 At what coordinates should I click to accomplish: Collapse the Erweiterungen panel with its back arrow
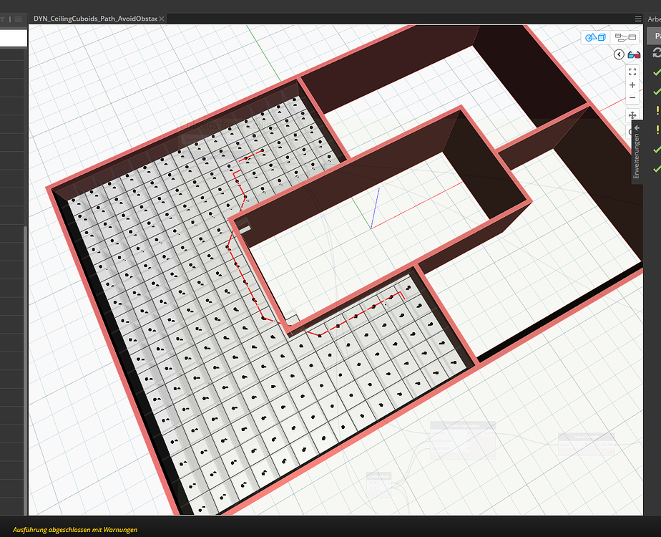click(637, 127)
